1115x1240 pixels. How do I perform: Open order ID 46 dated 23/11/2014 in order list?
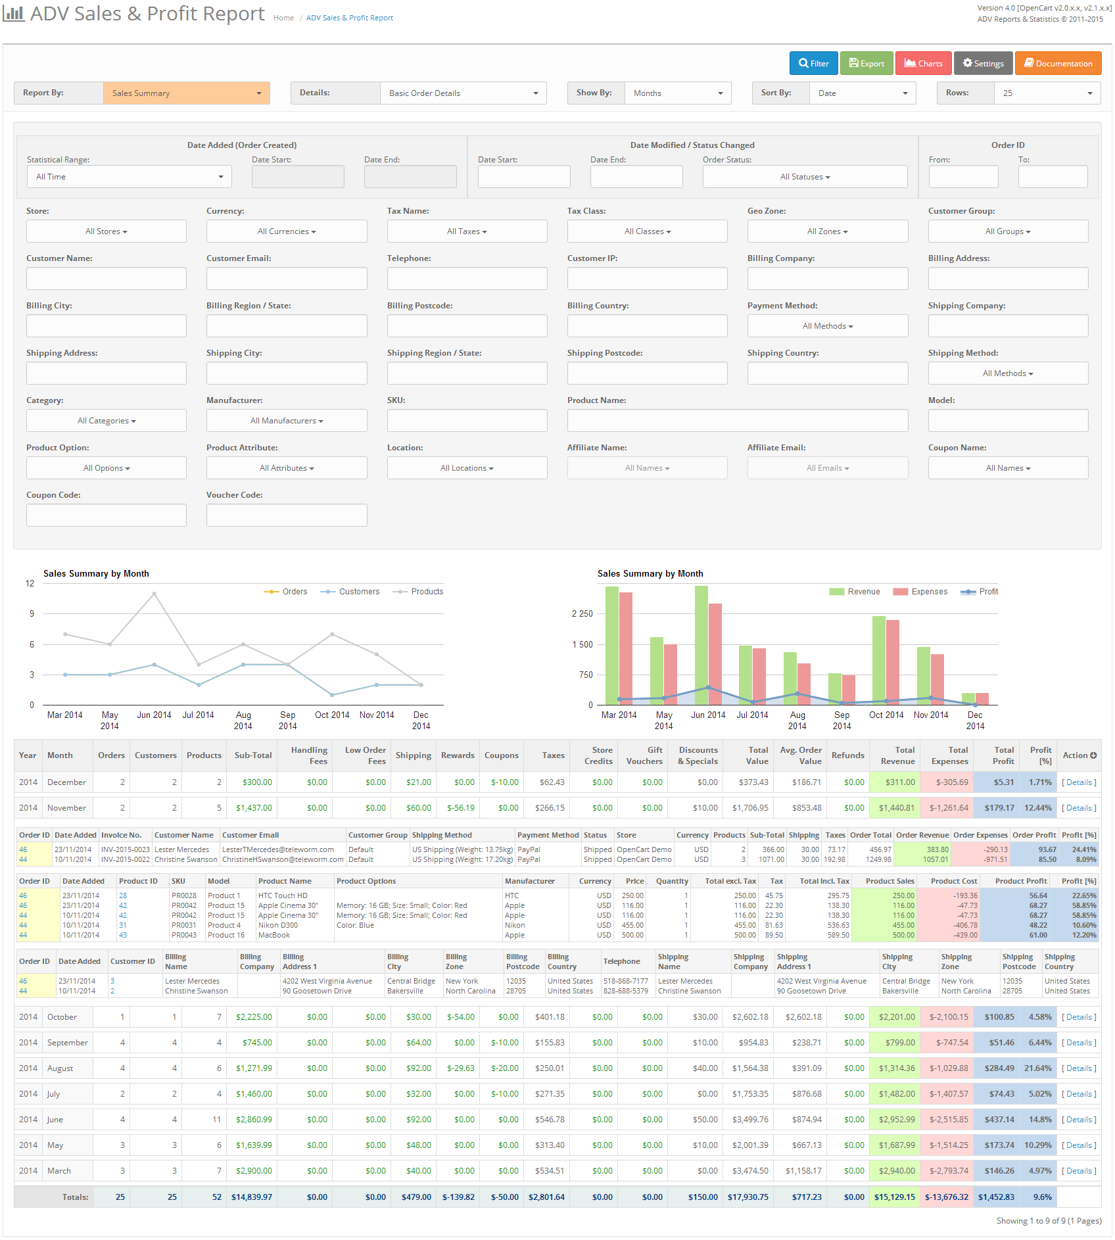point(23,849)
